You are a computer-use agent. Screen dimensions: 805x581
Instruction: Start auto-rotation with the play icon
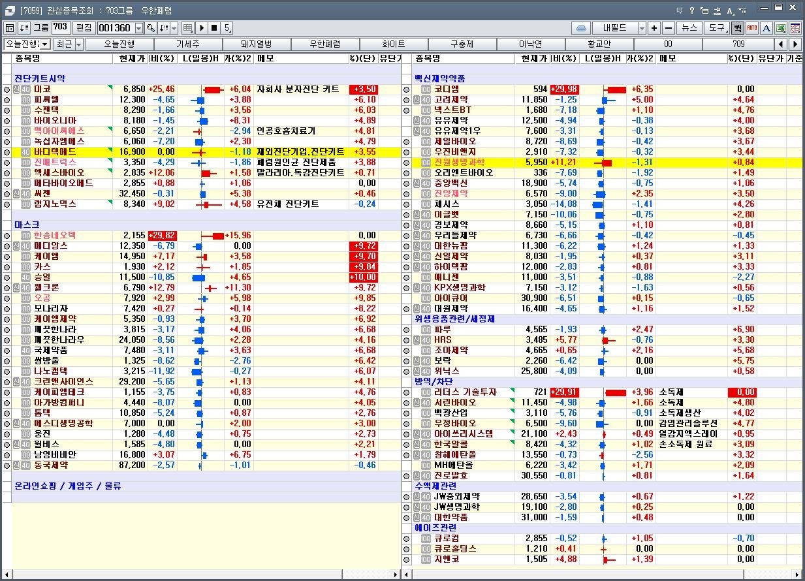click(202, 28)
